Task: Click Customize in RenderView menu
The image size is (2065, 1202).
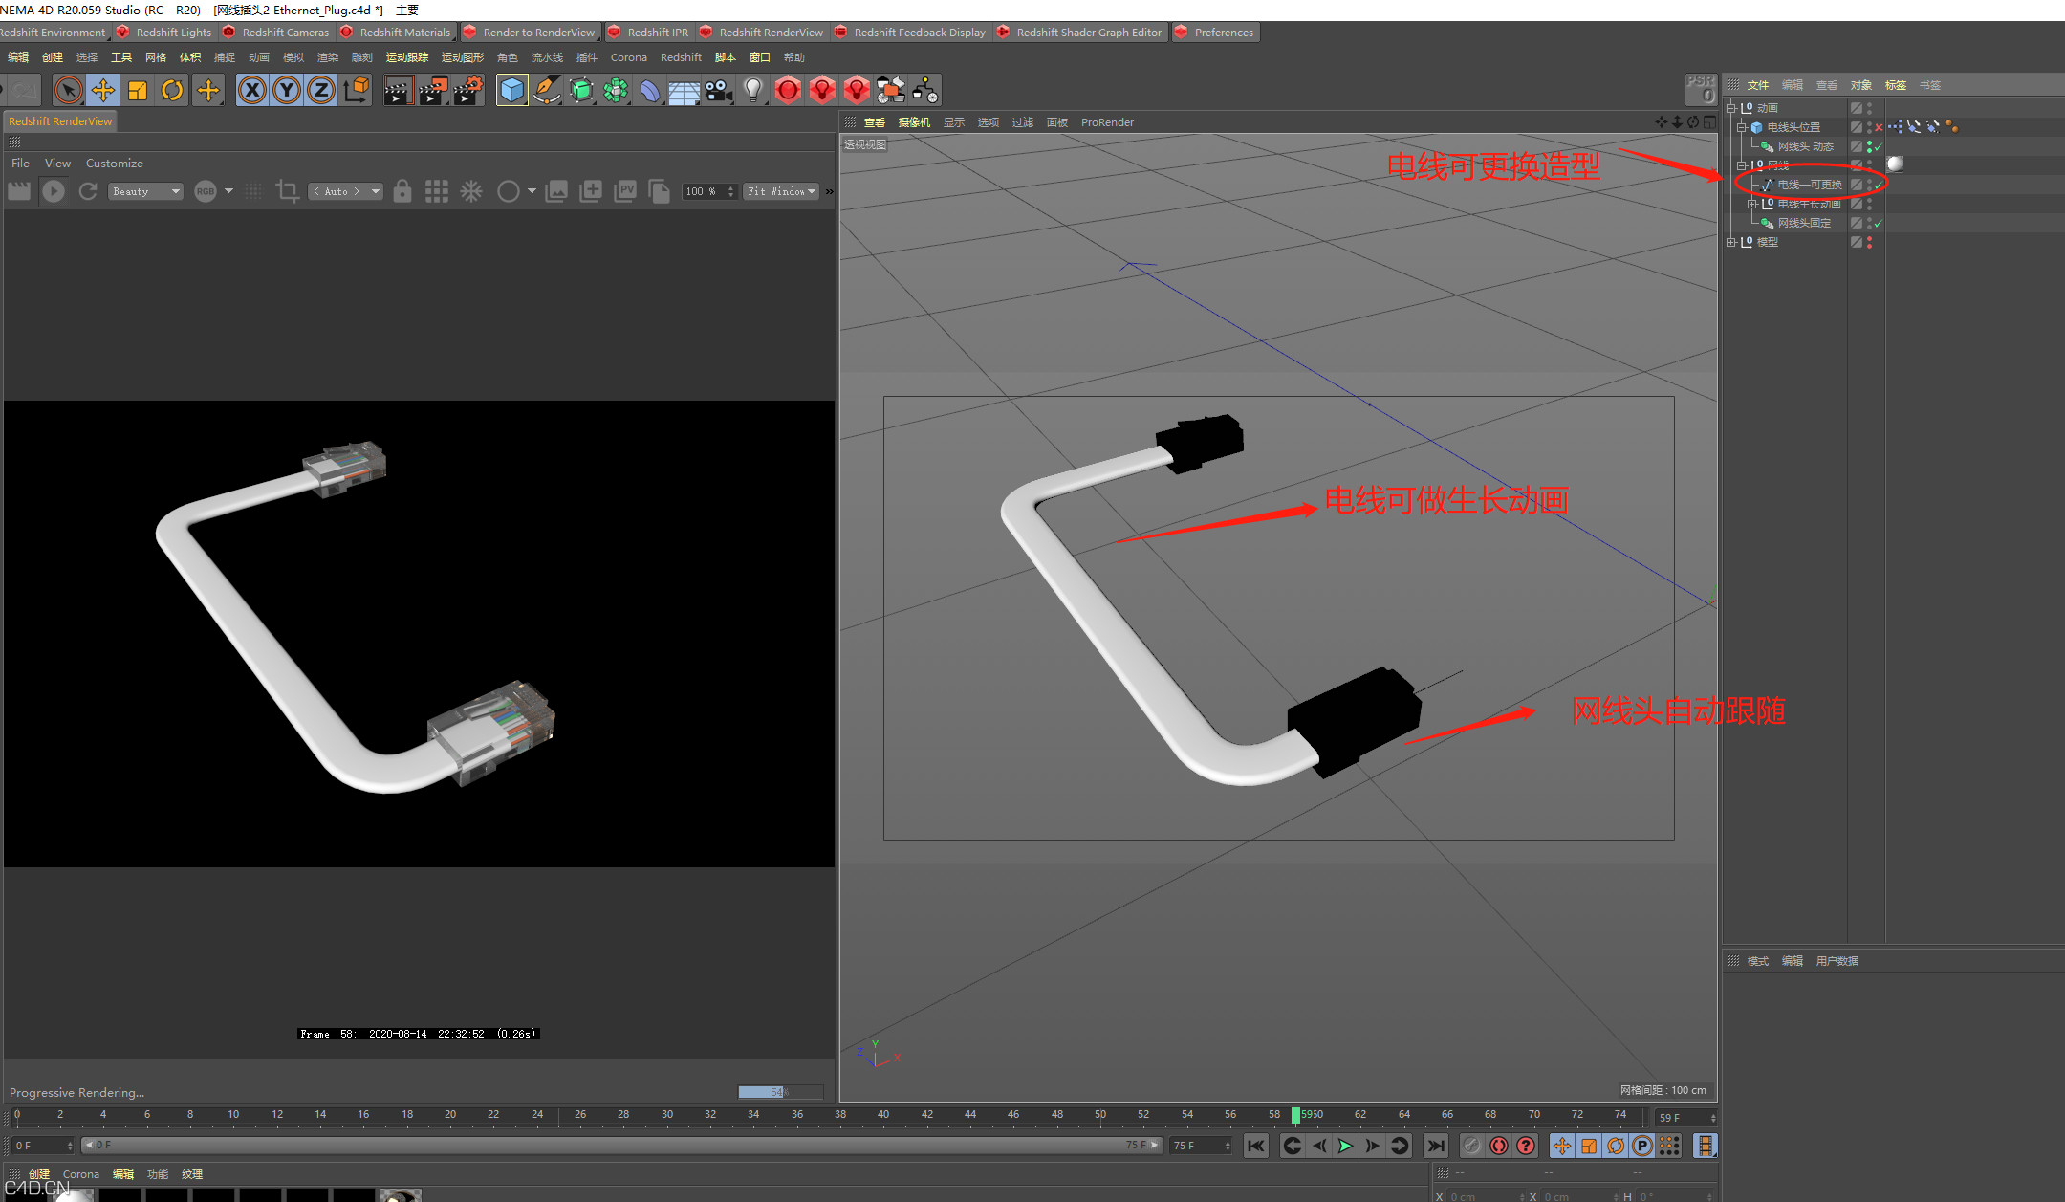Action: click(114, 164)
